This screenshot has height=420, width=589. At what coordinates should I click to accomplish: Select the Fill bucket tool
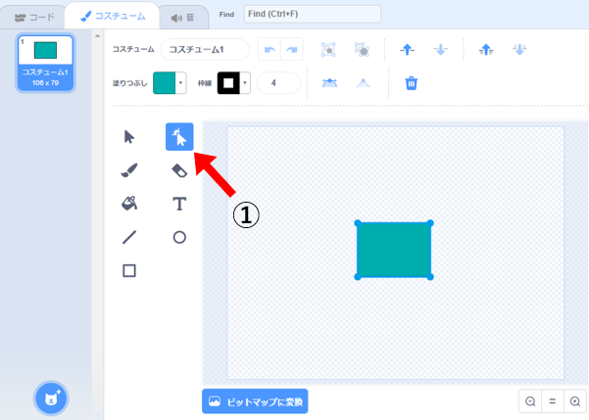129,204
